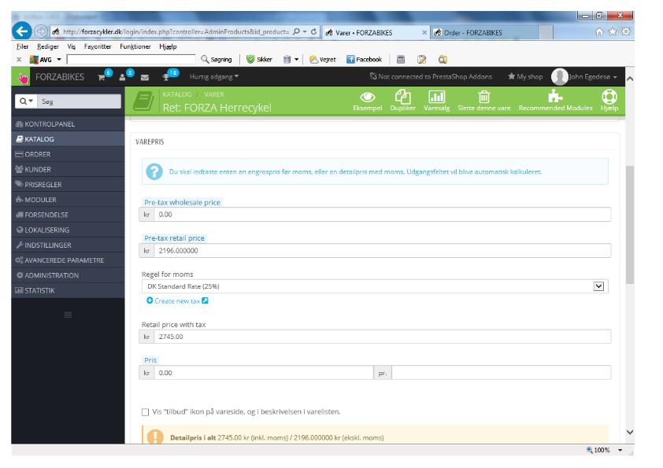
Task: Focus the Pre-tax wholesale price field
Action: pos(382,215)
